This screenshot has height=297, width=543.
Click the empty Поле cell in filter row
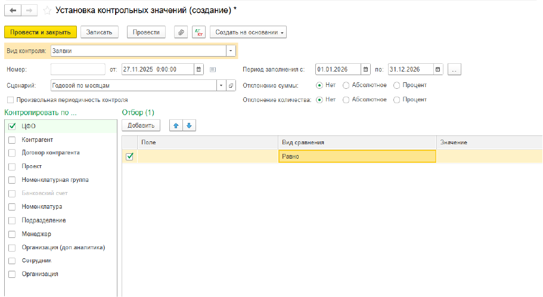click(208, 156)
